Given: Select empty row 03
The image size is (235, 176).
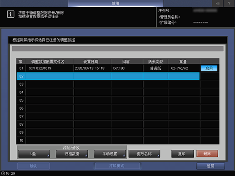Looking at the screenshot, I should 108,84.
